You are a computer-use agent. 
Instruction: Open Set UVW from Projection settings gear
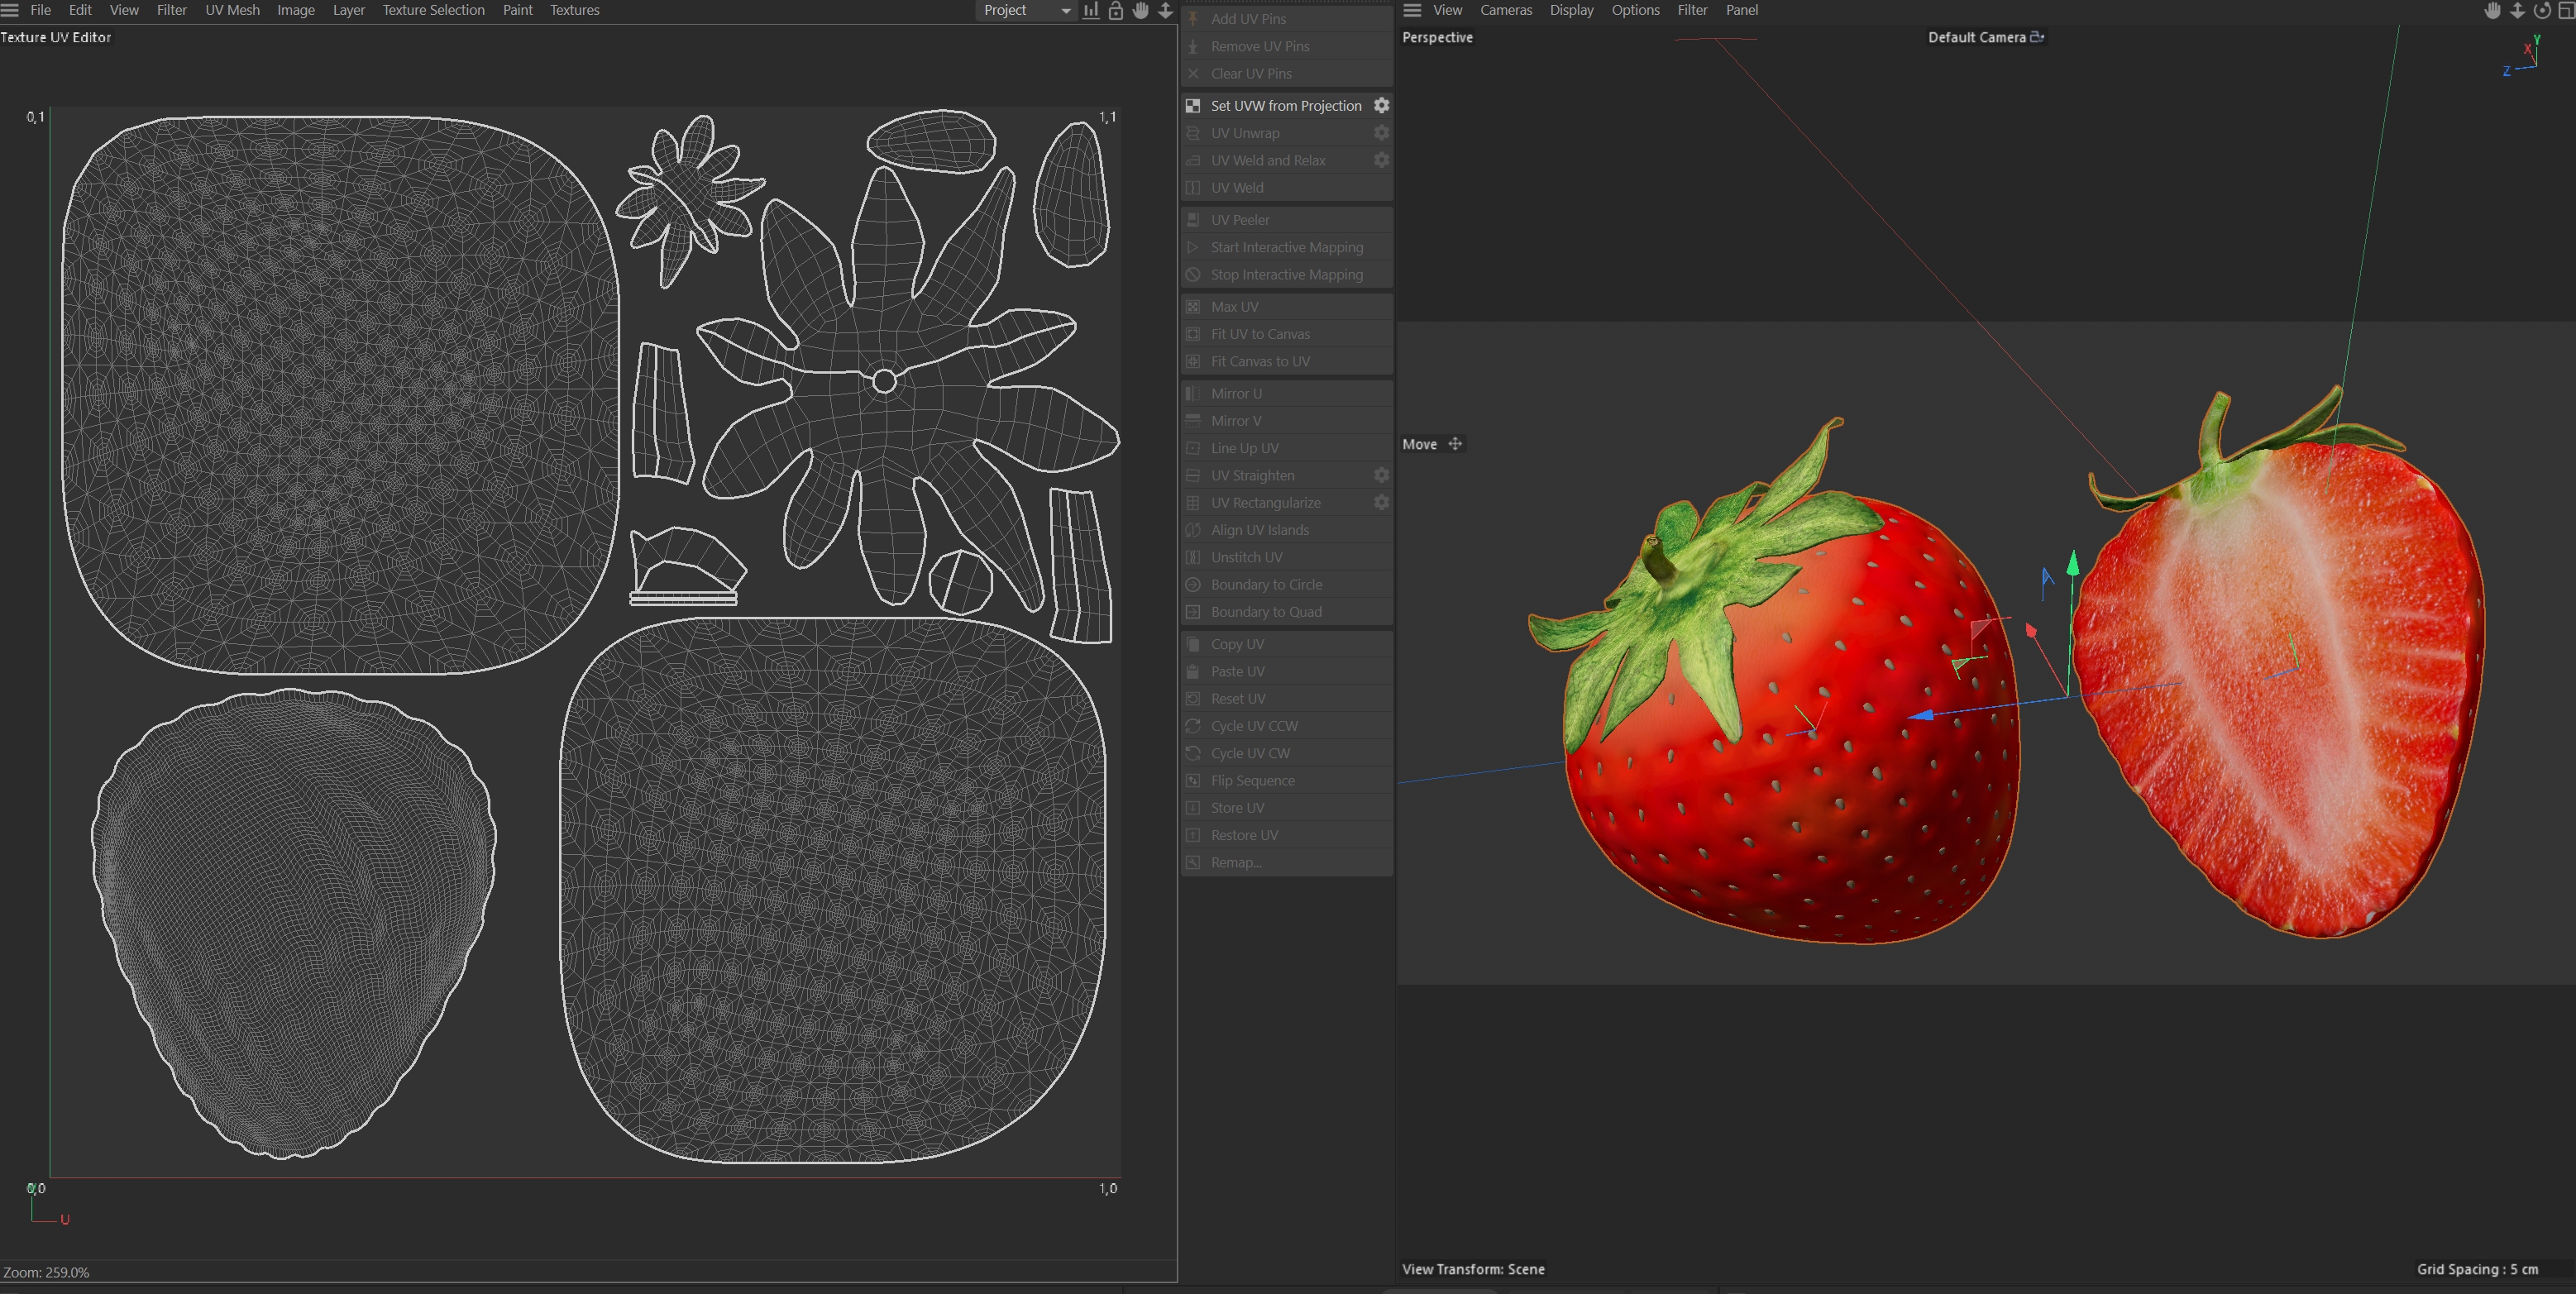pos(1381,105)
